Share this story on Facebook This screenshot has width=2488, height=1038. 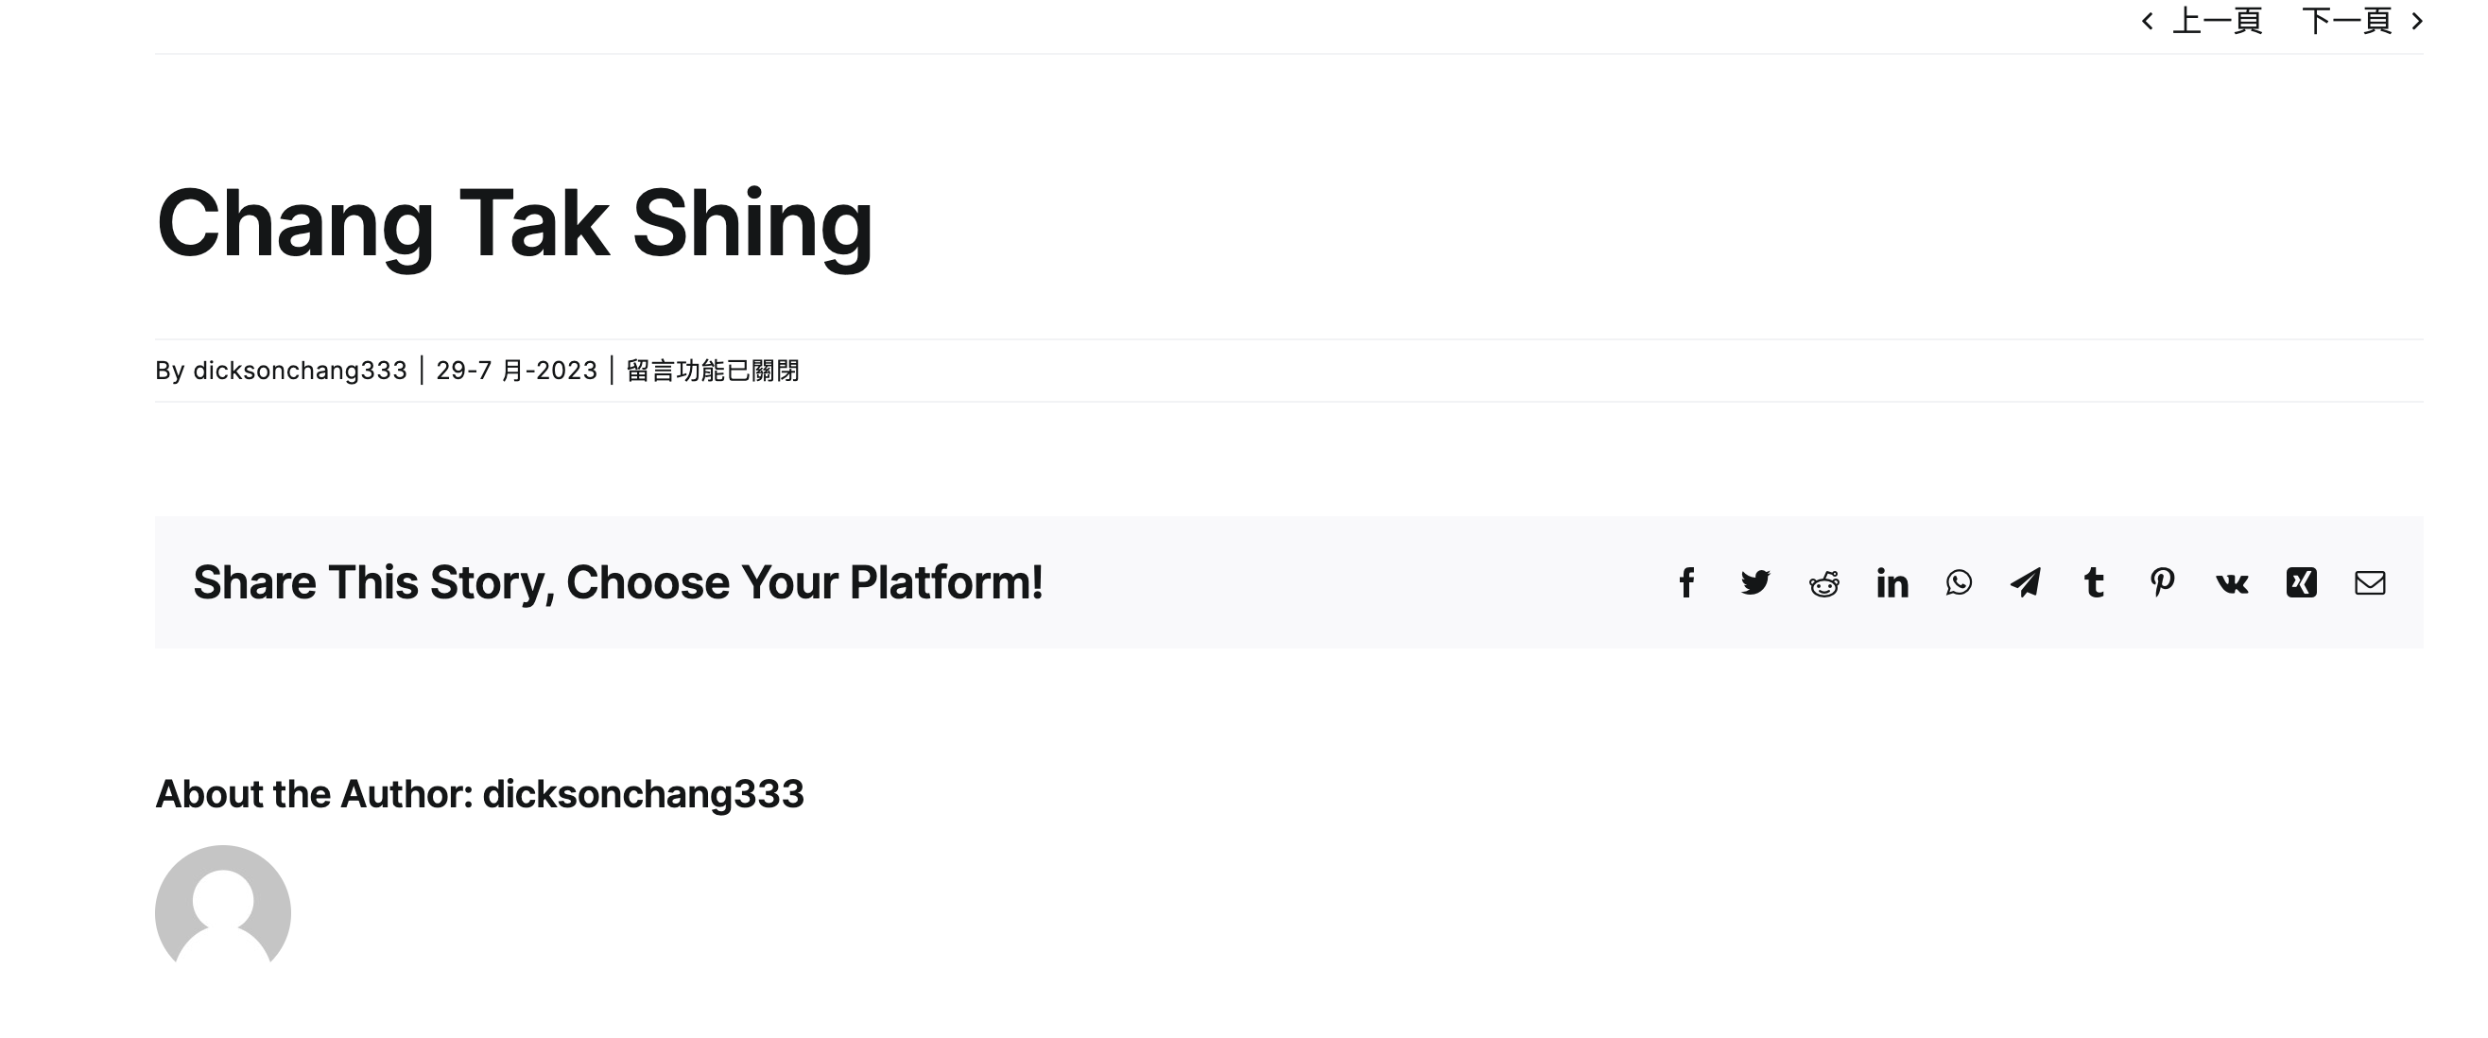pyautogui.click(x=1686, y=582)
